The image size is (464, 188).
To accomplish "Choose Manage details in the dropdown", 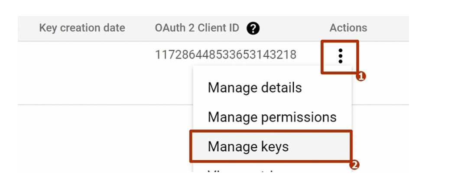I will [x=255, y=88].
